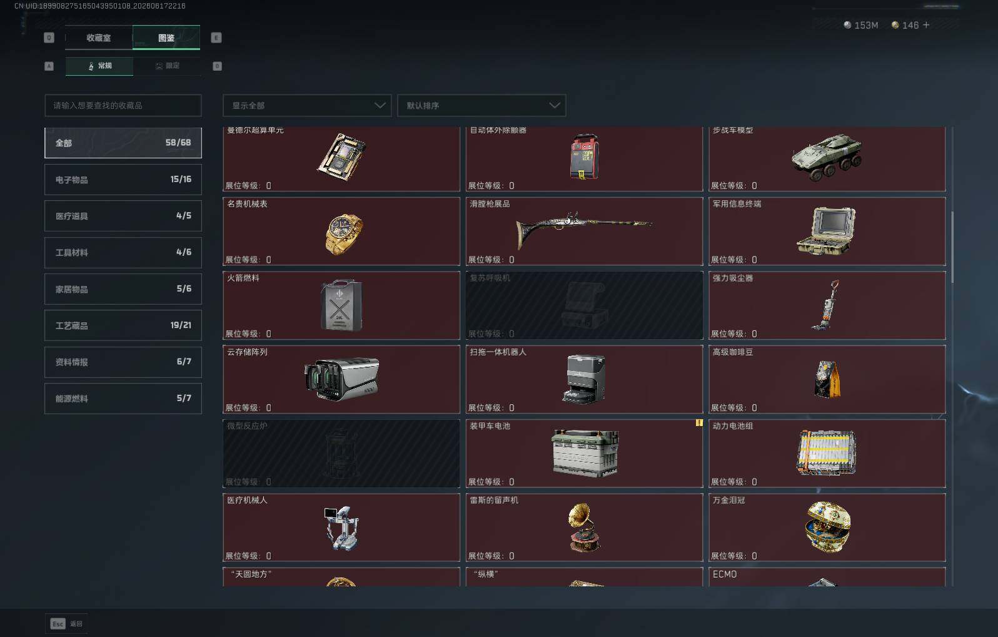The height and width of the screenshot is (637, 998).
Task: Click the collectible search input field
Action: pos(123,105)
